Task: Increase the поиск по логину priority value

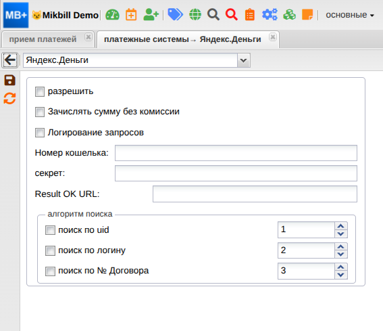Action: [341, 246]
